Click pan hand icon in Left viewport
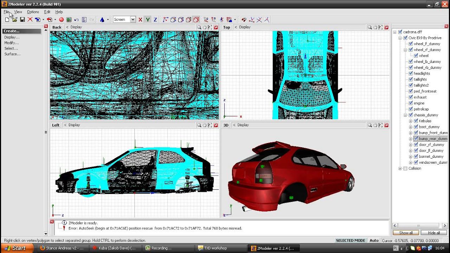The image size is (450, 253). tap(204, 125)
